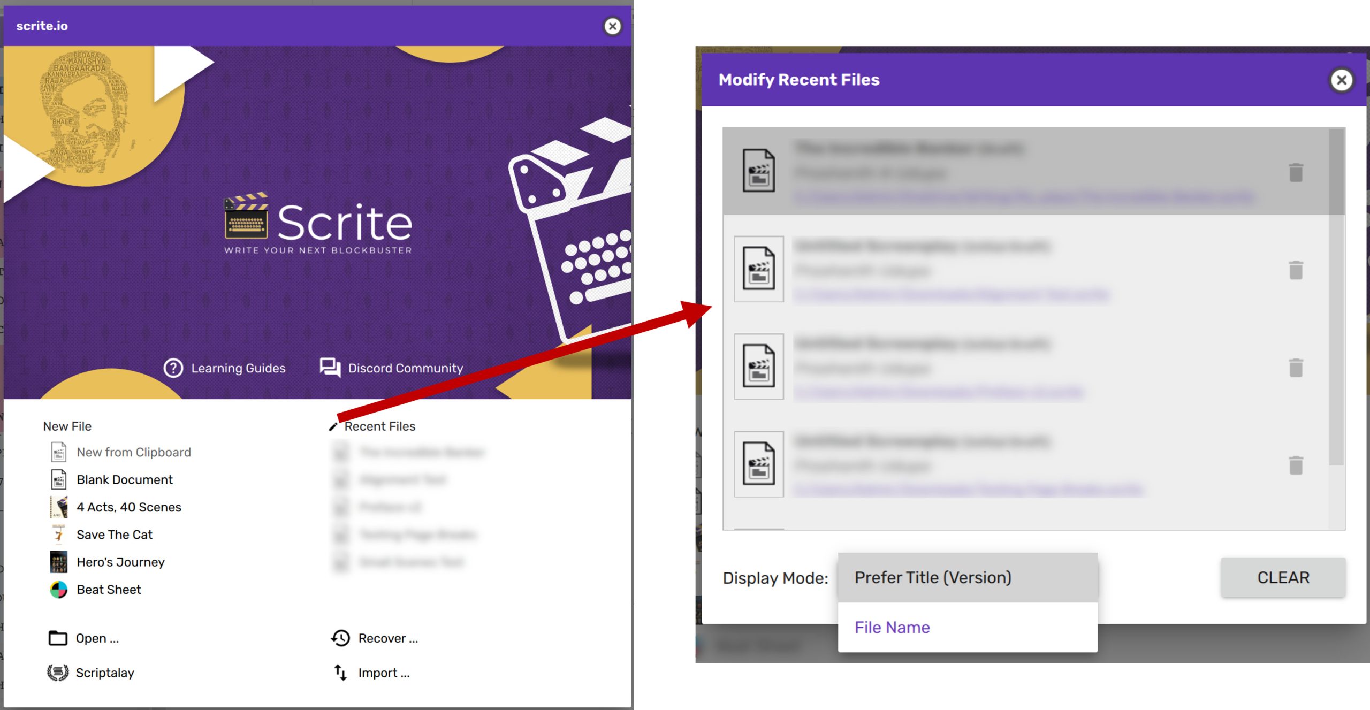The width and height of the screenshot is (1370, 710).
Task: Open the Display Mode dropdown
Action: tap(968, 577)
